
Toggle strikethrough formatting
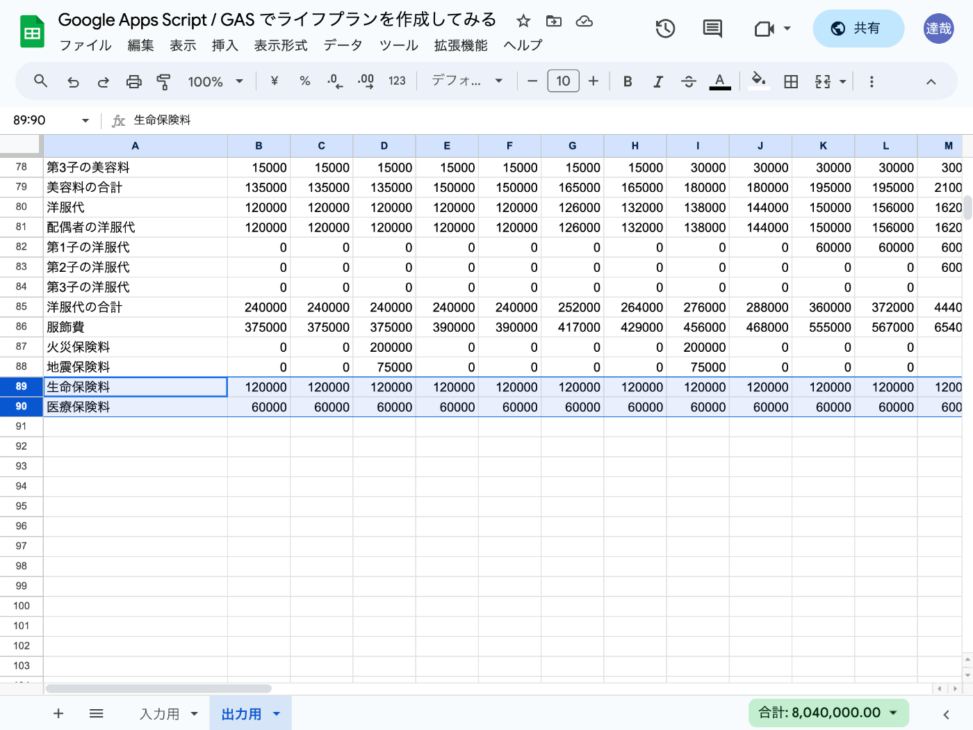point(689,81)
